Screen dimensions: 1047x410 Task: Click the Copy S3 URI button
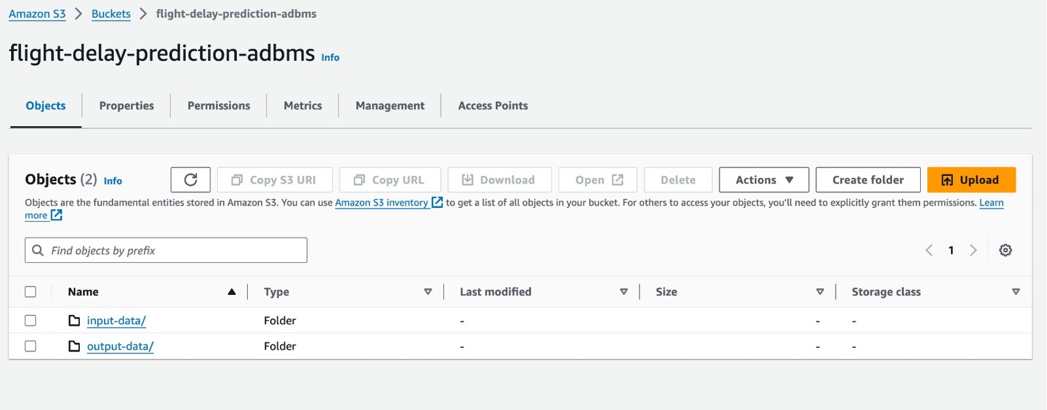[x=275, y=180]
